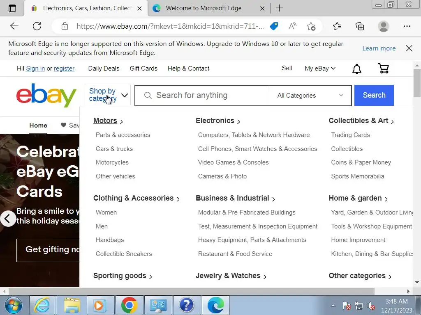The width and height of the screenshot is (421, 315).
Task: Open Sporting goods category heading
Action: coord(120,276)
